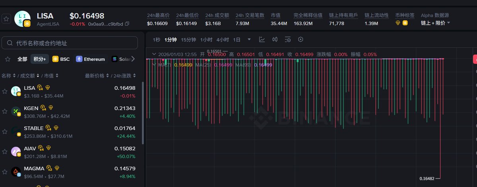Screen dimensions: 477x187
Task: Click the diamond badge beside MAGMA
Action: [x=57, y=168]
